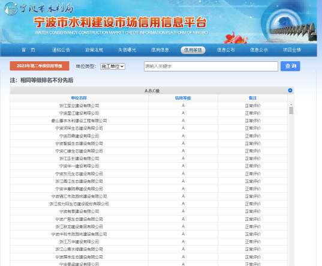
Task: Click the Ningbo Water Bureau logo icon
Action: 11,8
